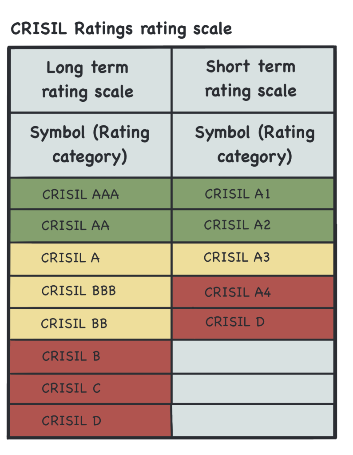The height and width of the screenshot is (455, 353).
Task: Select the CRISIL C rating cell
Action: (x=90, y=388)
